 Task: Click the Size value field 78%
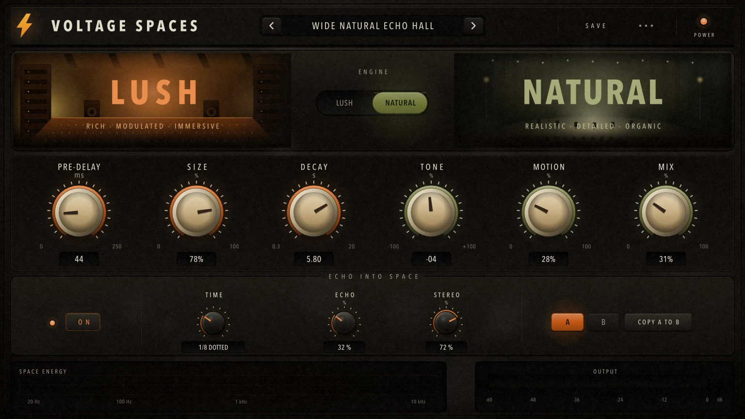click(x=196, y=259)
